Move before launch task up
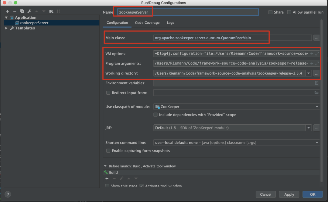 129,178
